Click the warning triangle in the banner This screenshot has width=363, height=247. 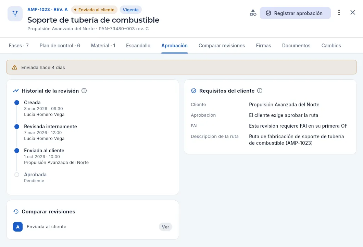click(x=15, y=67)
